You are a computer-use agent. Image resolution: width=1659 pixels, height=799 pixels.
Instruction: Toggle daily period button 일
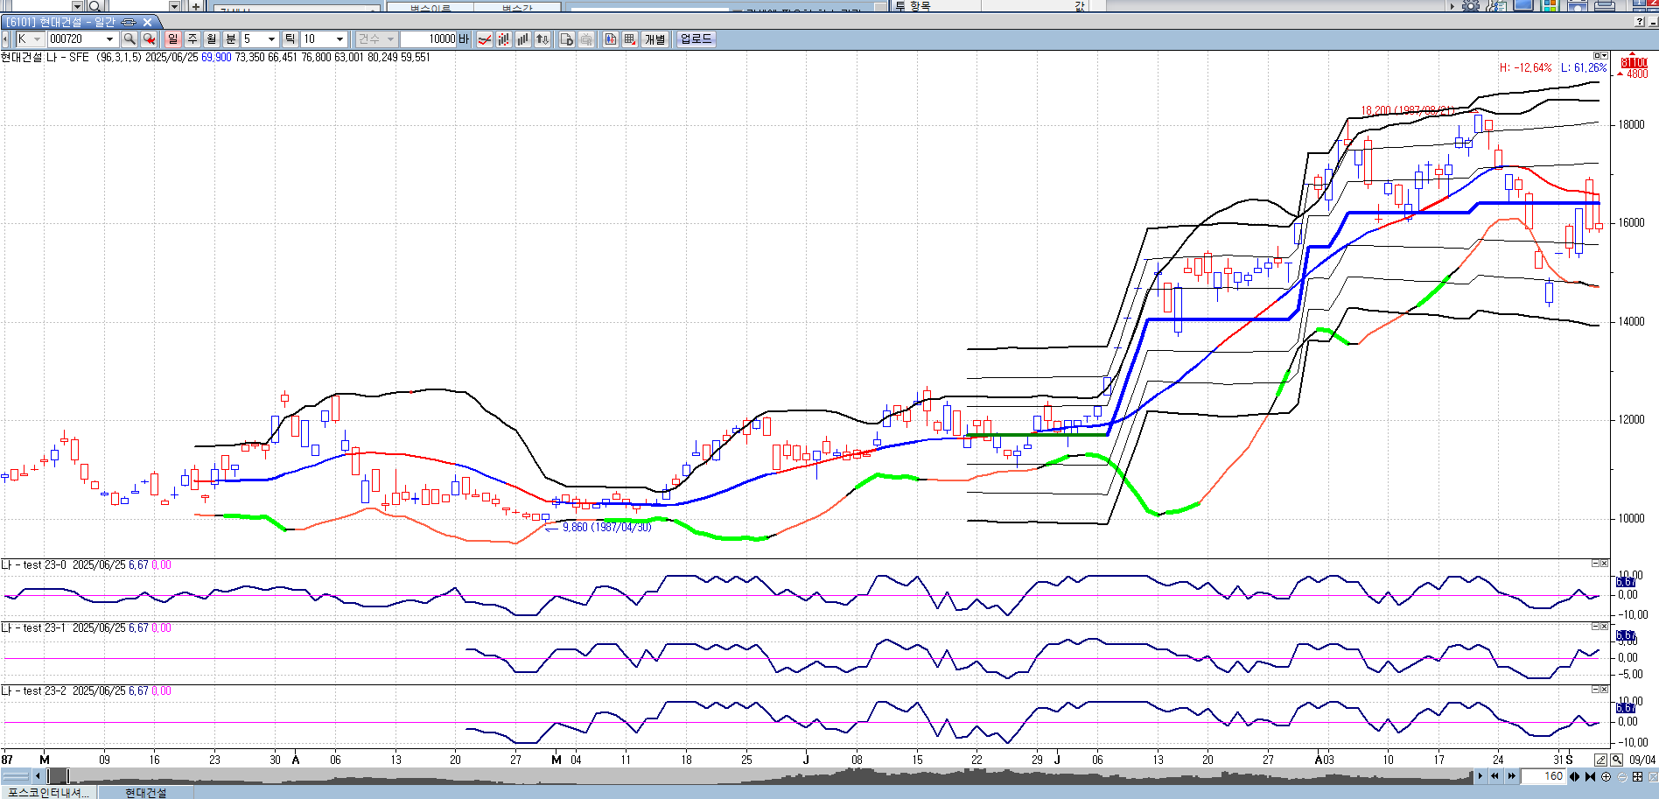tap(172, 39)
